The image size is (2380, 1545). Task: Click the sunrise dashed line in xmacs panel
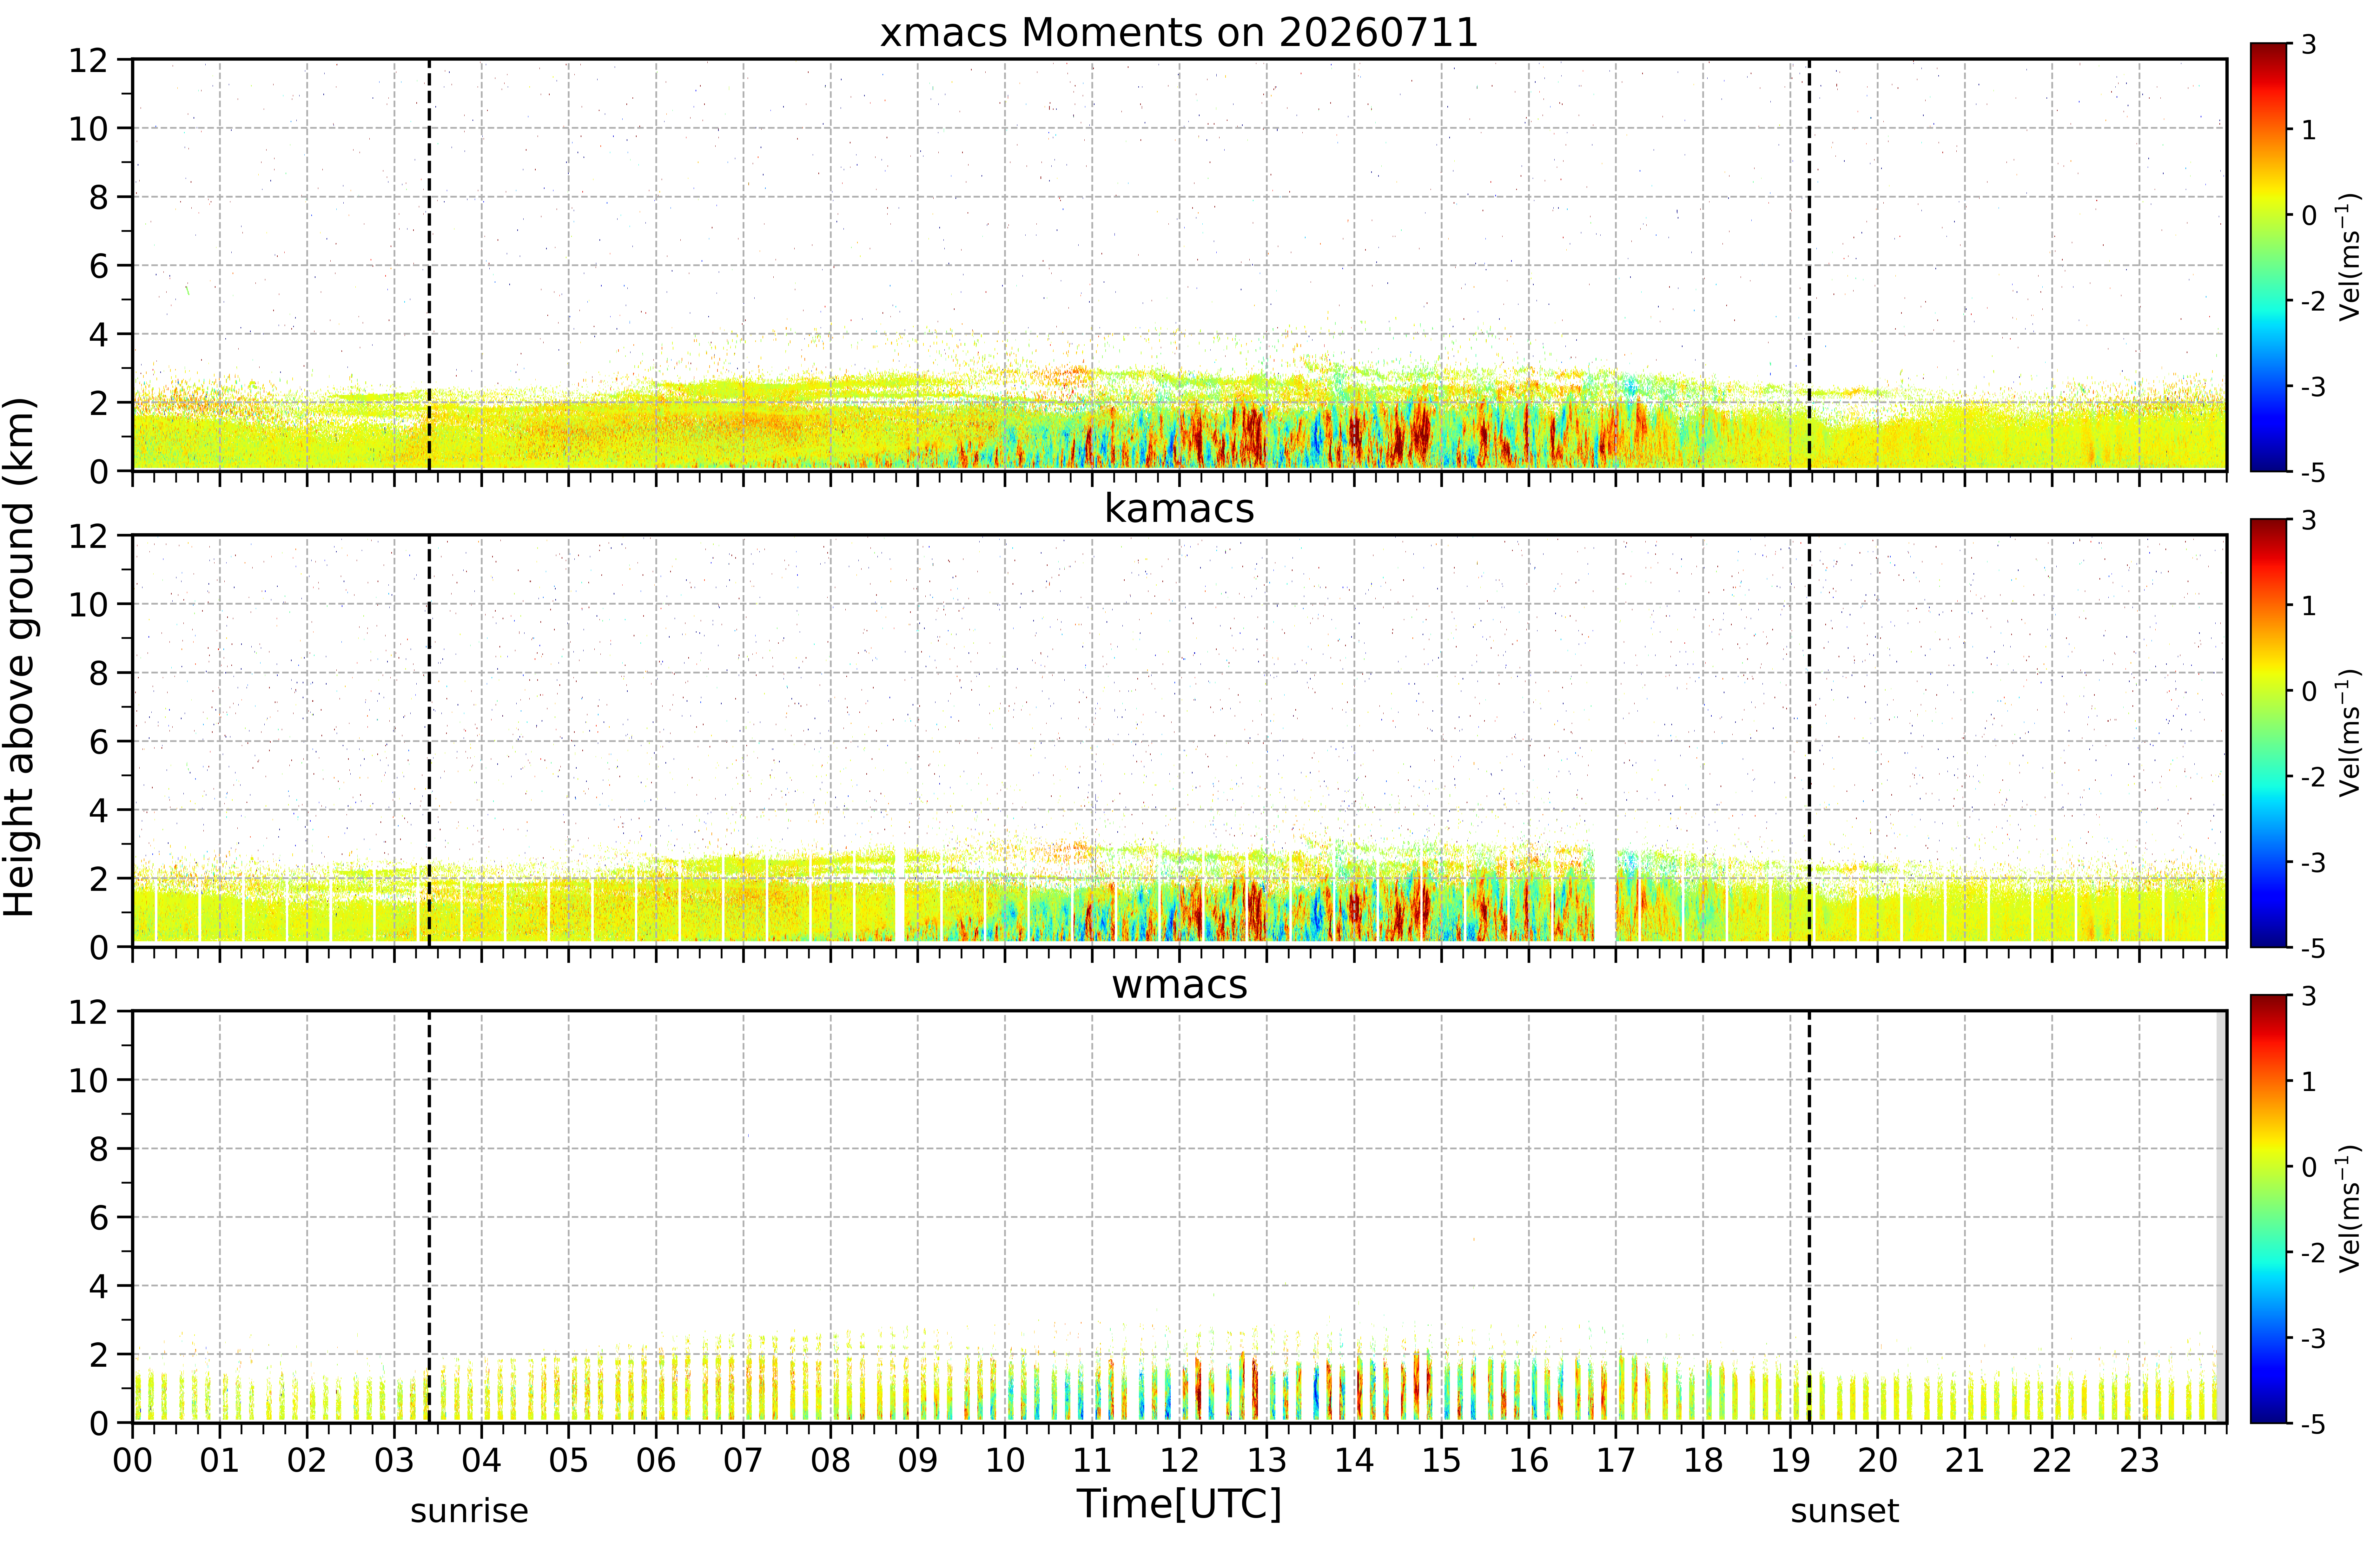point(429,265)
